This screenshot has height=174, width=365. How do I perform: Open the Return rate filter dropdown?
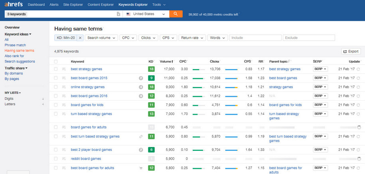(192, 38)
